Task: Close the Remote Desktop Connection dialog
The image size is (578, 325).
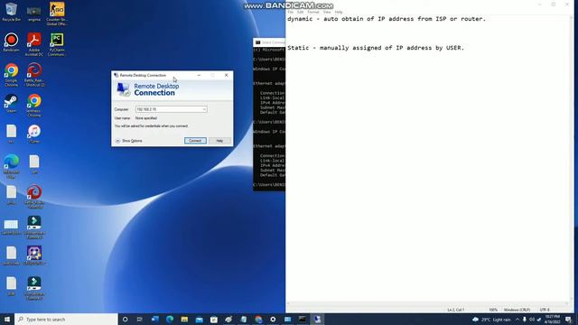Action: click(227, 75)
